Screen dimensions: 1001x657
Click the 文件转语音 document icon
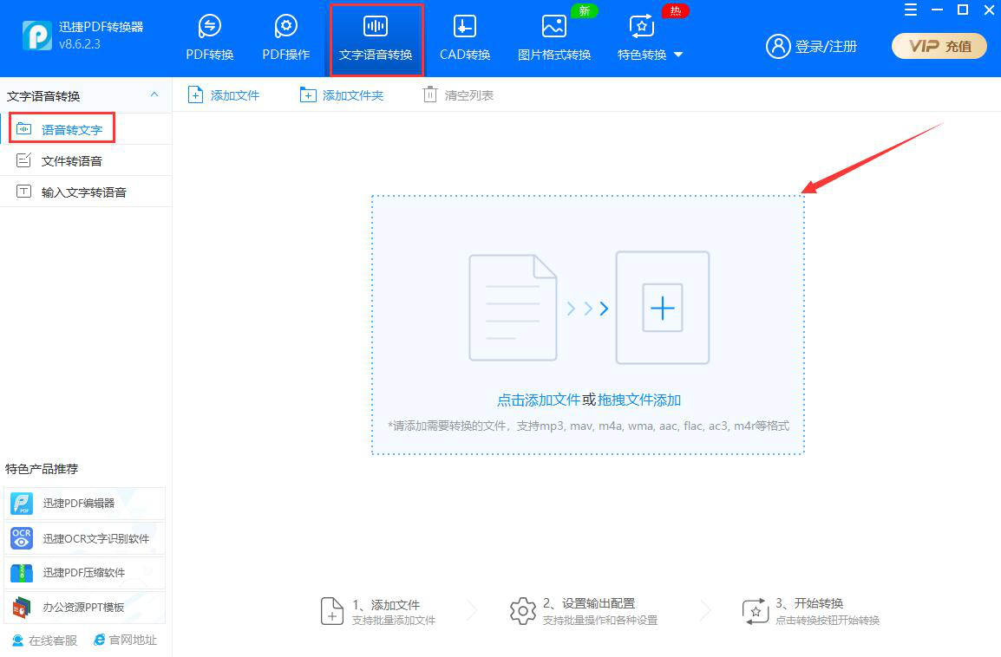(x=23, y=160)
